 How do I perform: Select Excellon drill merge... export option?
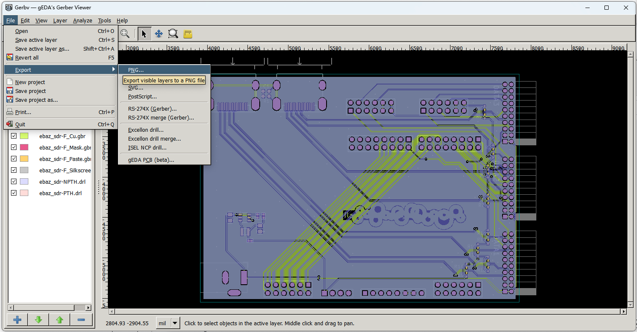(x=154, y=139)
